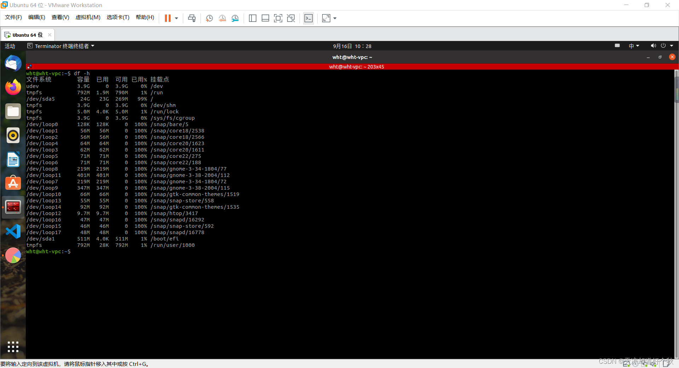Click the power icon in system menu
Image resolution: width=679 pixels, height=368 pixels.
pos(663,46)
